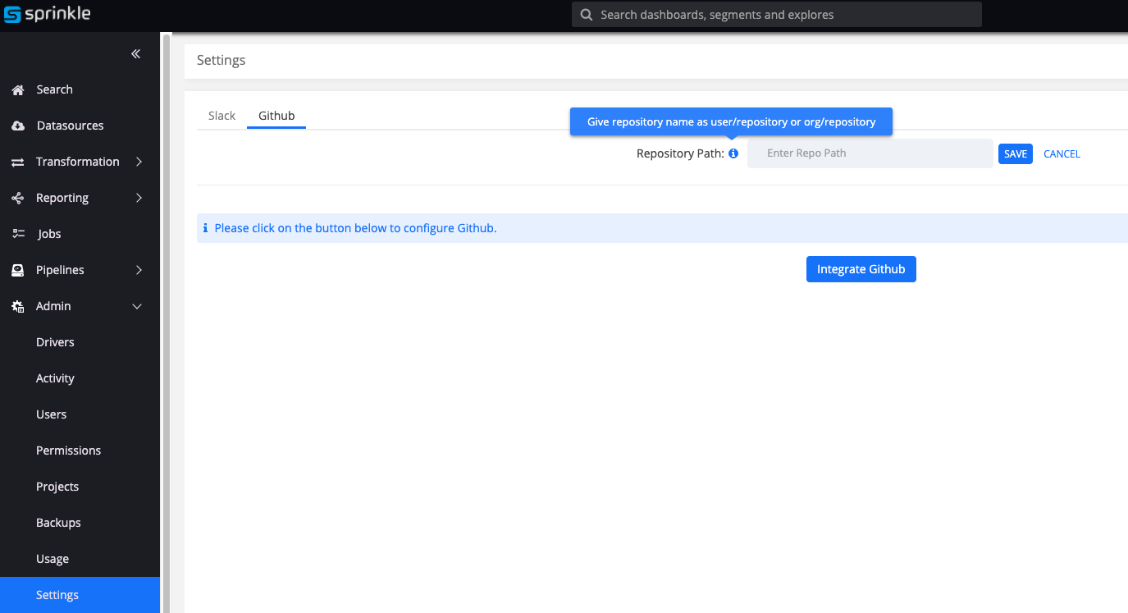This screenshot has width=1128, height=613.
Task: Open the Users admin page
Action: click(x=51, y=414)
